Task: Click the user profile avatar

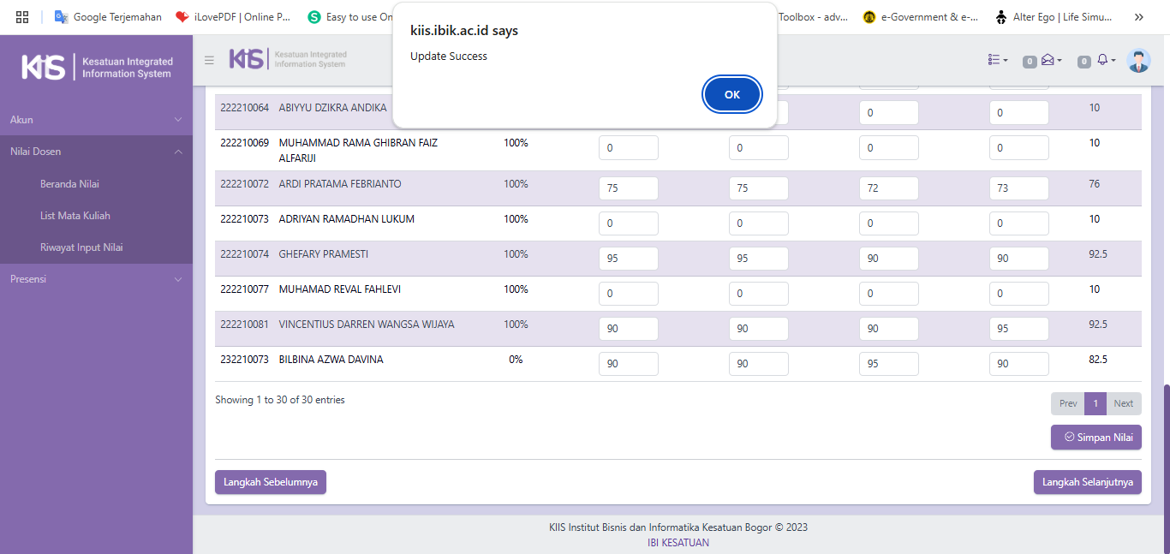Action: [x=1138, y=60]
